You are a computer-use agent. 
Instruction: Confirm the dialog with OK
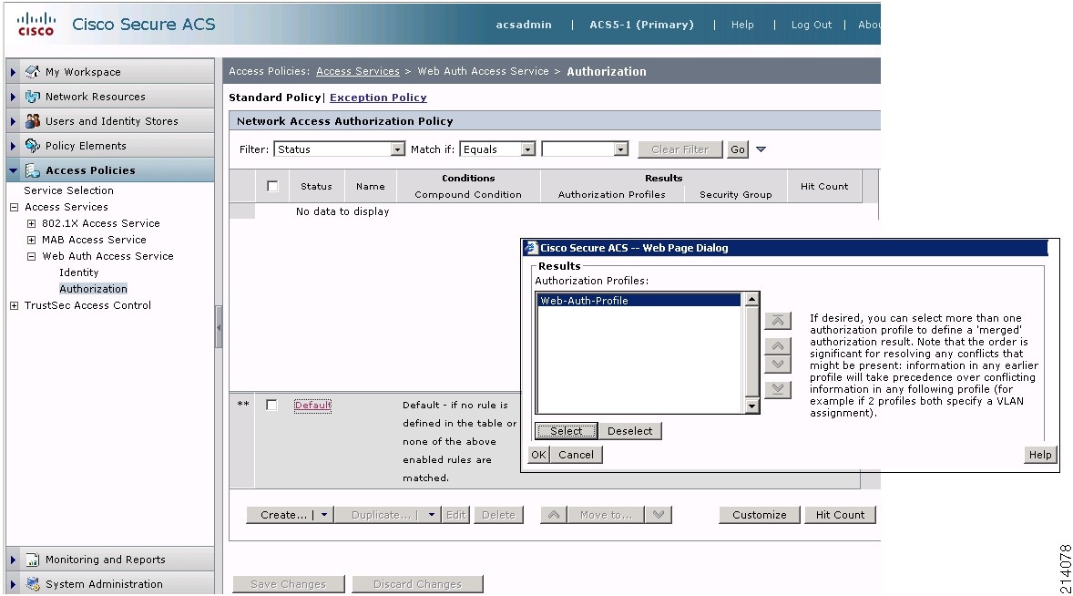point(538,455)
